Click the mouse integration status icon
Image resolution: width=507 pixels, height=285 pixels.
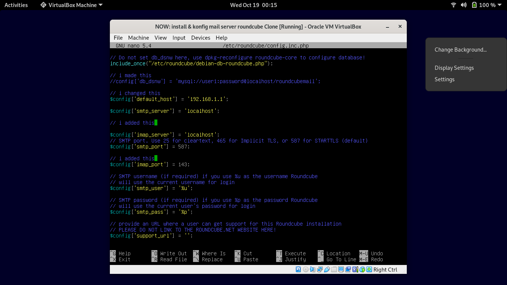[362, 270]
